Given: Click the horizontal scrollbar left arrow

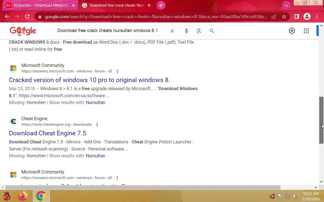Looking at the screenshot, I should click(x=3, y=187).
